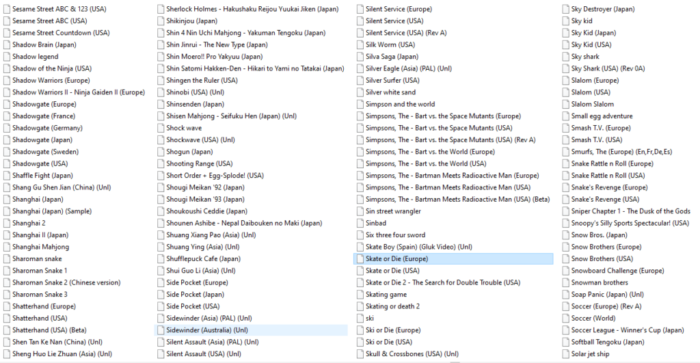The height and width of the screenshot is (363, 700).
Task: Click the file icon for Sesame Street Countdown (USA)
Action: [5, 33]
